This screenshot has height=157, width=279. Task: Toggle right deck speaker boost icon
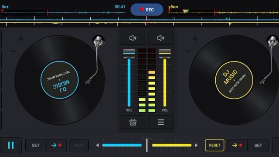click(161, 38)
